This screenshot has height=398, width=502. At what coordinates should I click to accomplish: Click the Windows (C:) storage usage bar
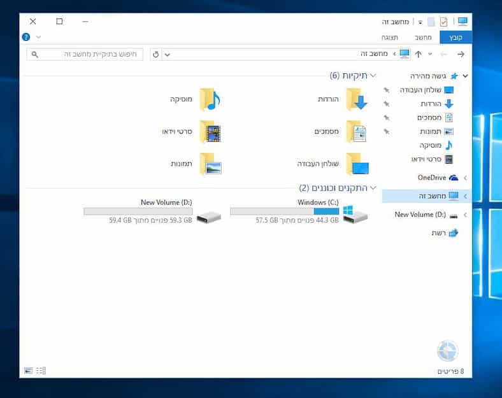pyautogui.click(x=284, y=211)
